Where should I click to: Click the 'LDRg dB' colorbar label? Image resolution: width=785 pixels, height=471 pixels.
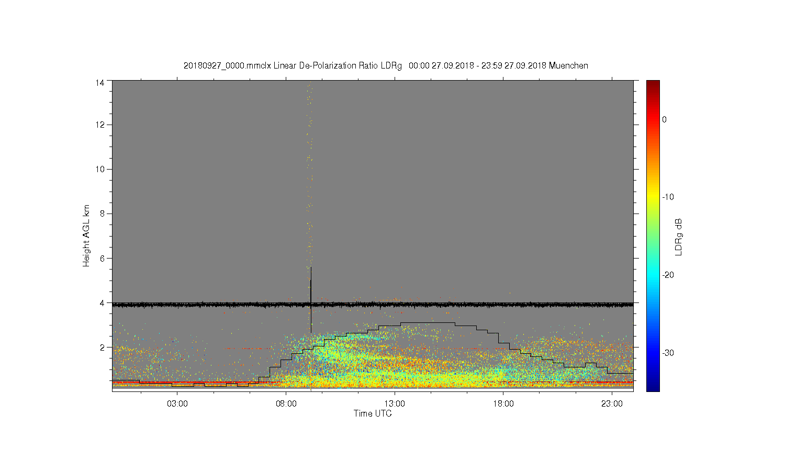coord(679,237)
